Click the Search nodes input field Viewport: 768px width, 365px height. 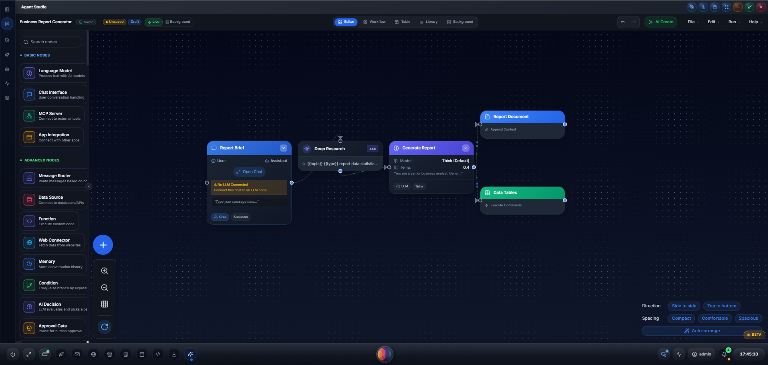coord(51,42)
